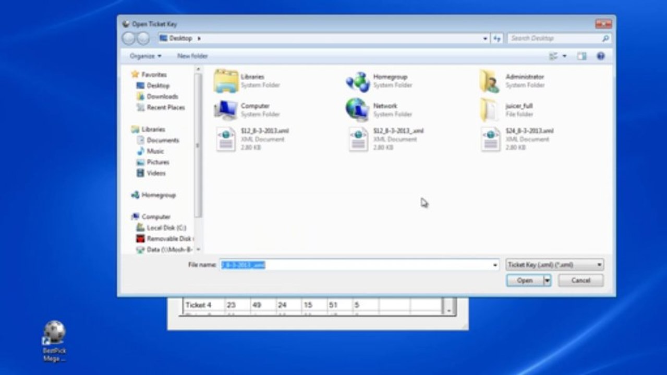The image size is (667, 375).
Task: Click the cell with 49 in Ticket 4 row
Action: 257,305
